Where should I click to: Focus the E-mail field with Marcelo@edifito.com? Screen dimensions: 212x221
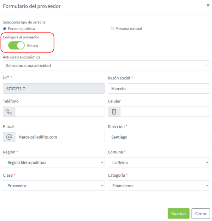point(60,137)
